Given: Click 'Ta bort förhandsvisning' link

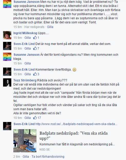Looking at the screenshot, I should pos(48,156).
